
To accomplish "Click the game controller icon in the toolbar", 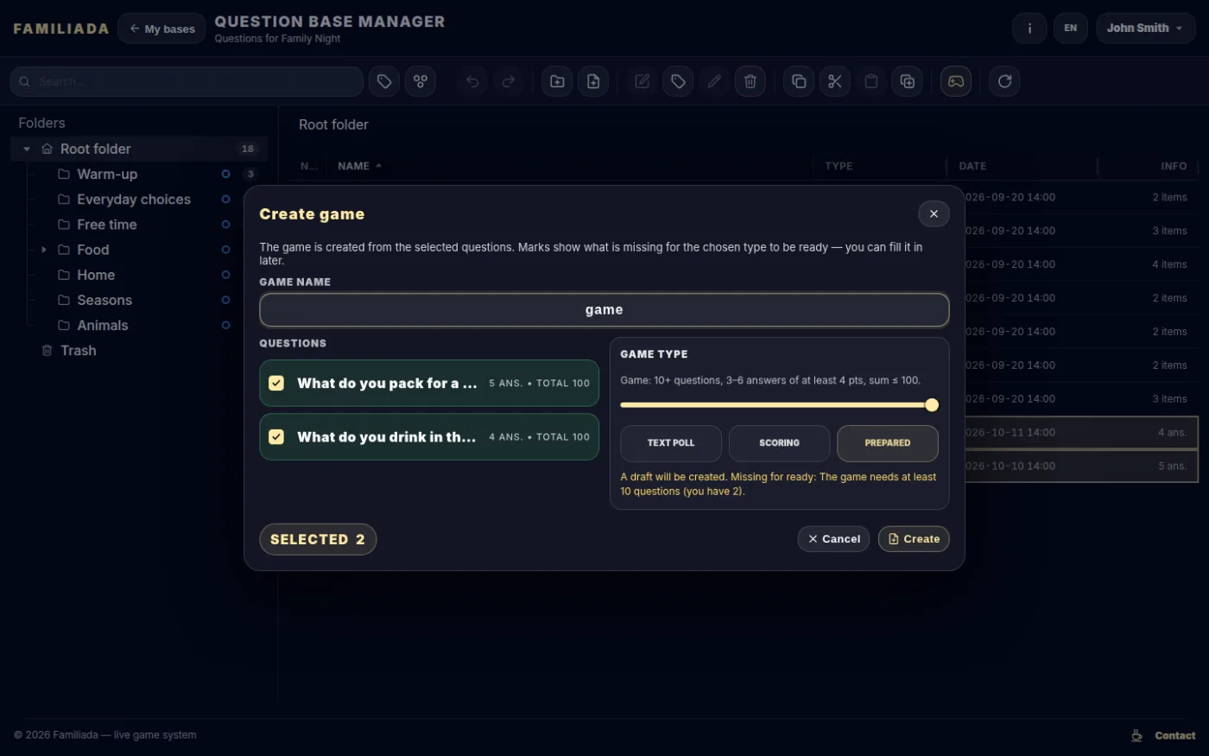I will pos(956,81).
